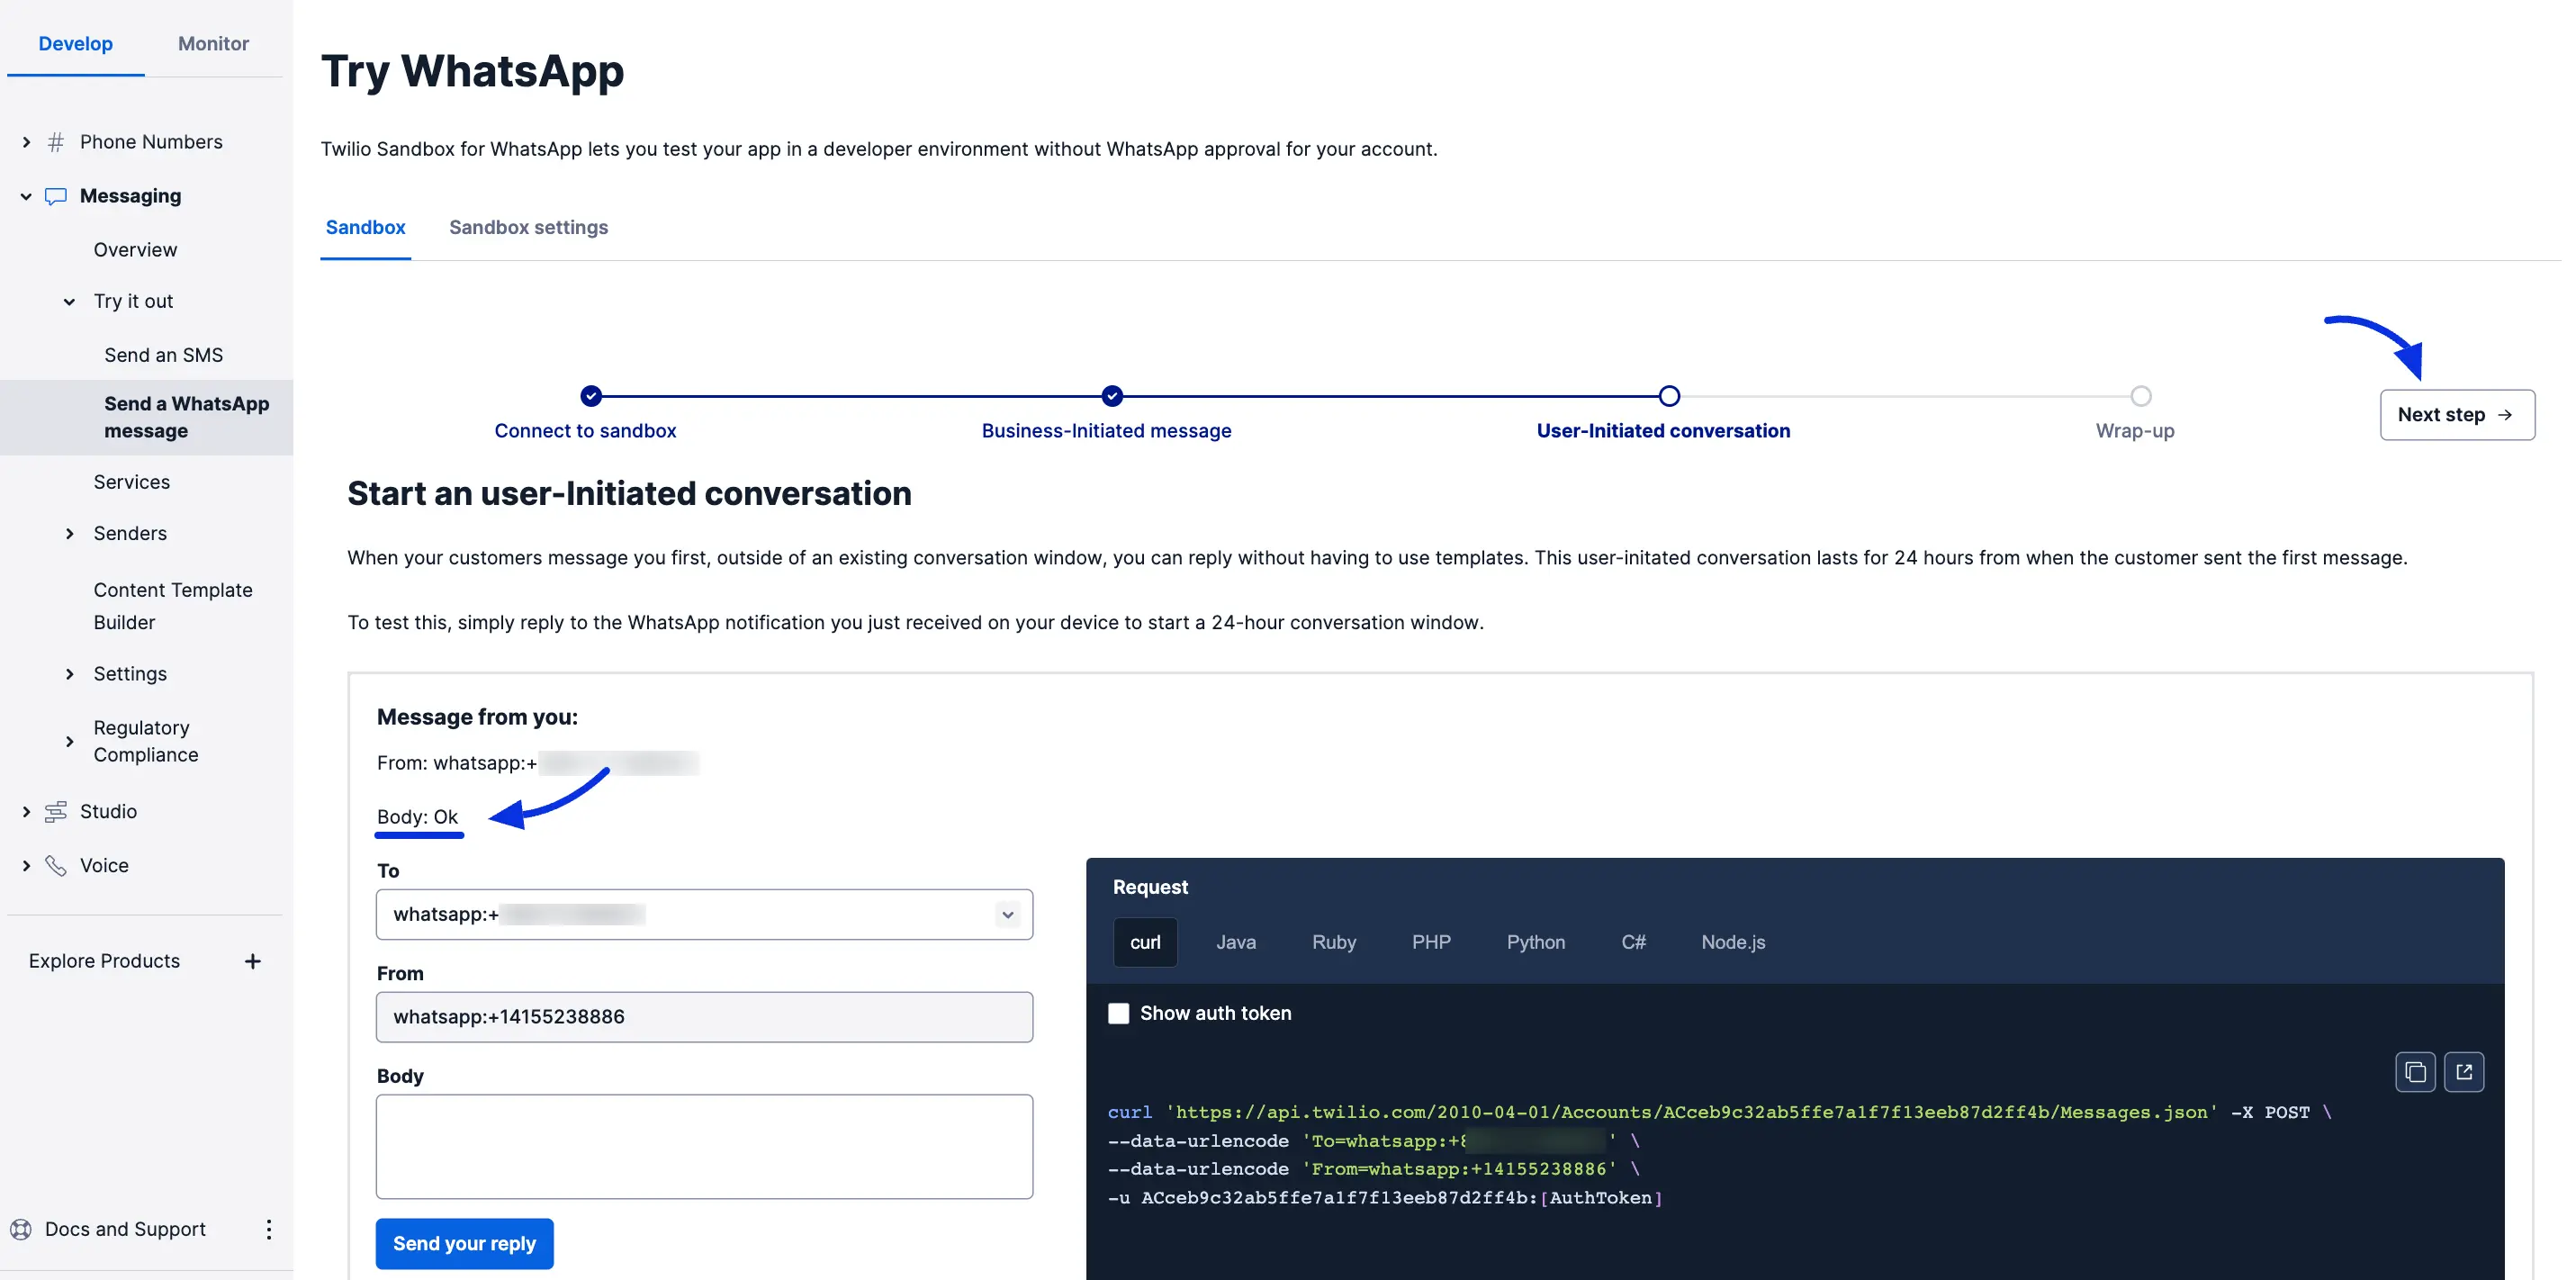The height and width of the screenshot is (1280, 2576).
Task: Click the Twilio API URL in curl code
Action: pyautogui.click(x=1692, y=1112)
